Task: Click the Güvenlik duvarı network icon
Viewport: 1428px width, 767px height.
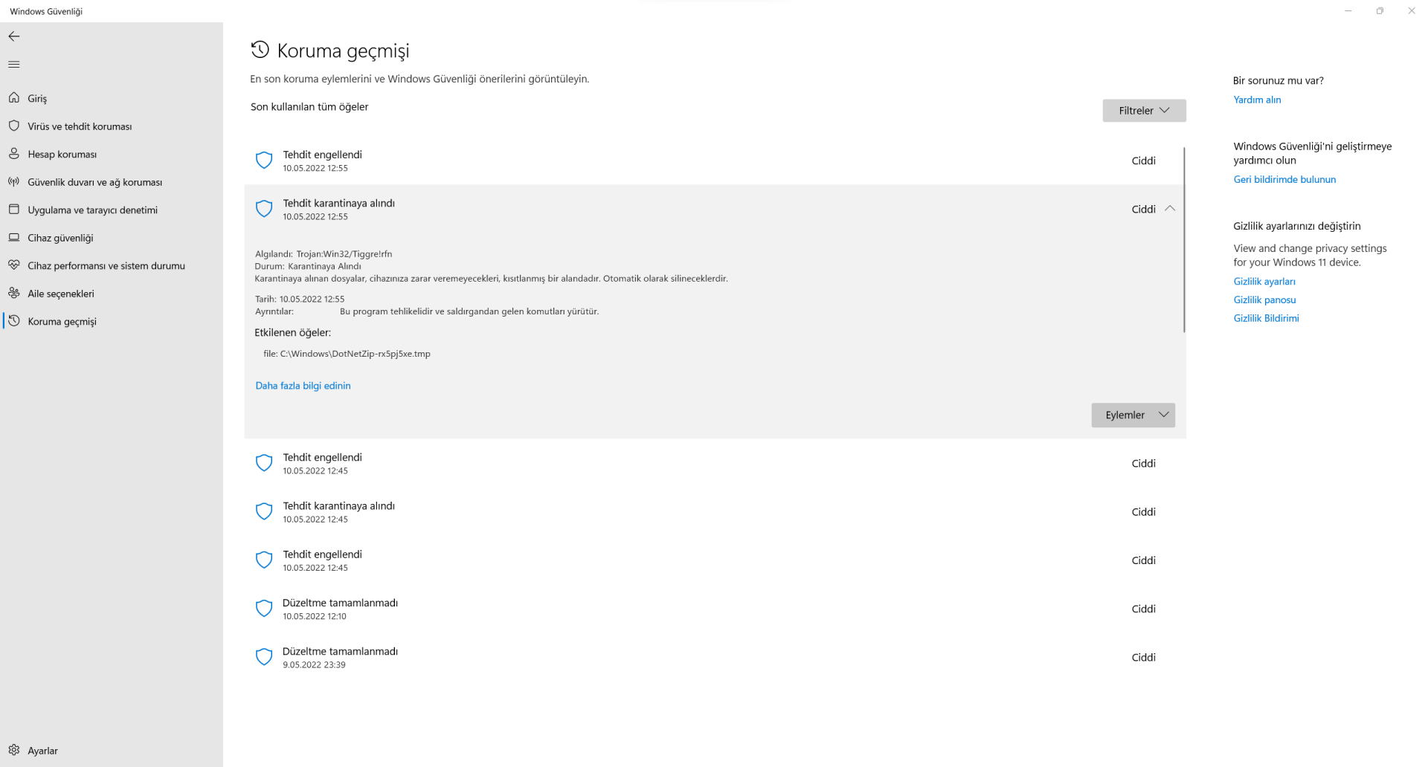Action: click(14, 182)
